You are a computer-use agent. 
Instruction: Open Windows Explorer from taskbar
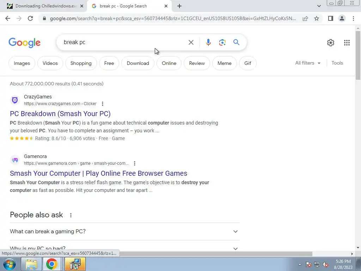point(31,264)
